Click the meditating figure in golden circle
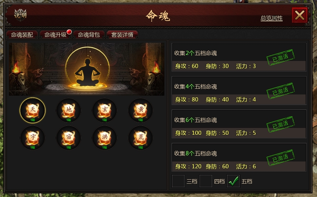Viewport: 317px width, 197px height. pos(88,69)
